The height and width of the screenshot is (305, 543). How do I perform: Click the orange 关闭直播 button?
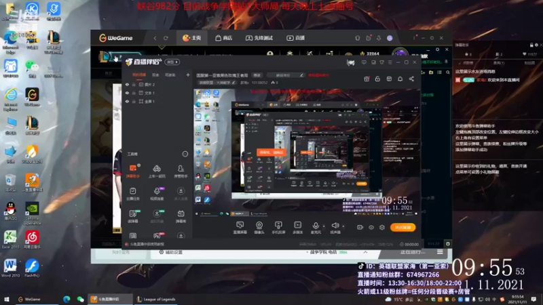[x=402, y=227]
